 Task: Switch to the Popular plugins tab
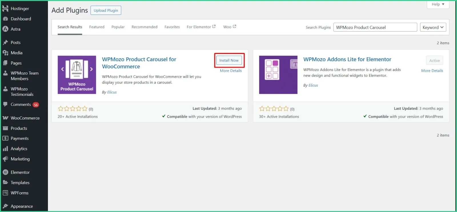(118, 27)
